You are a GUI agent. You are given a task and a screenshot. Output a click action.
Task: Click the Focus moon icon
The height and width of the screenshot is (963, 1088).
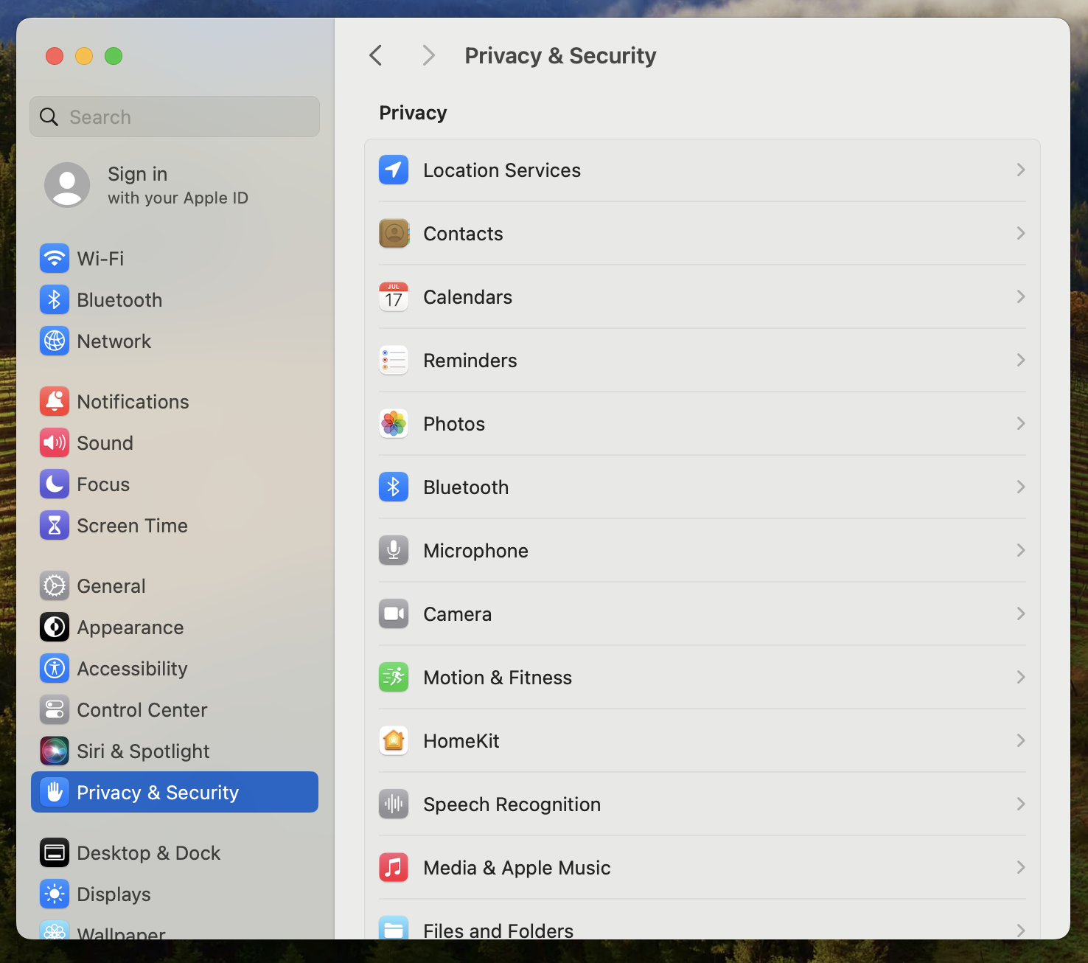(x=55, y=484)
